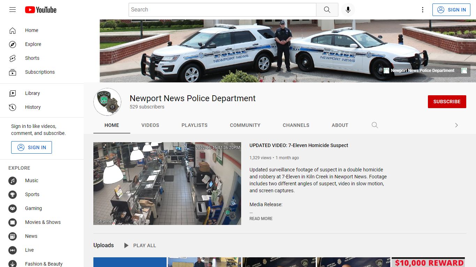Switch to the Playlists tab
The image size is (476, 267).
[x=194, y=125]
